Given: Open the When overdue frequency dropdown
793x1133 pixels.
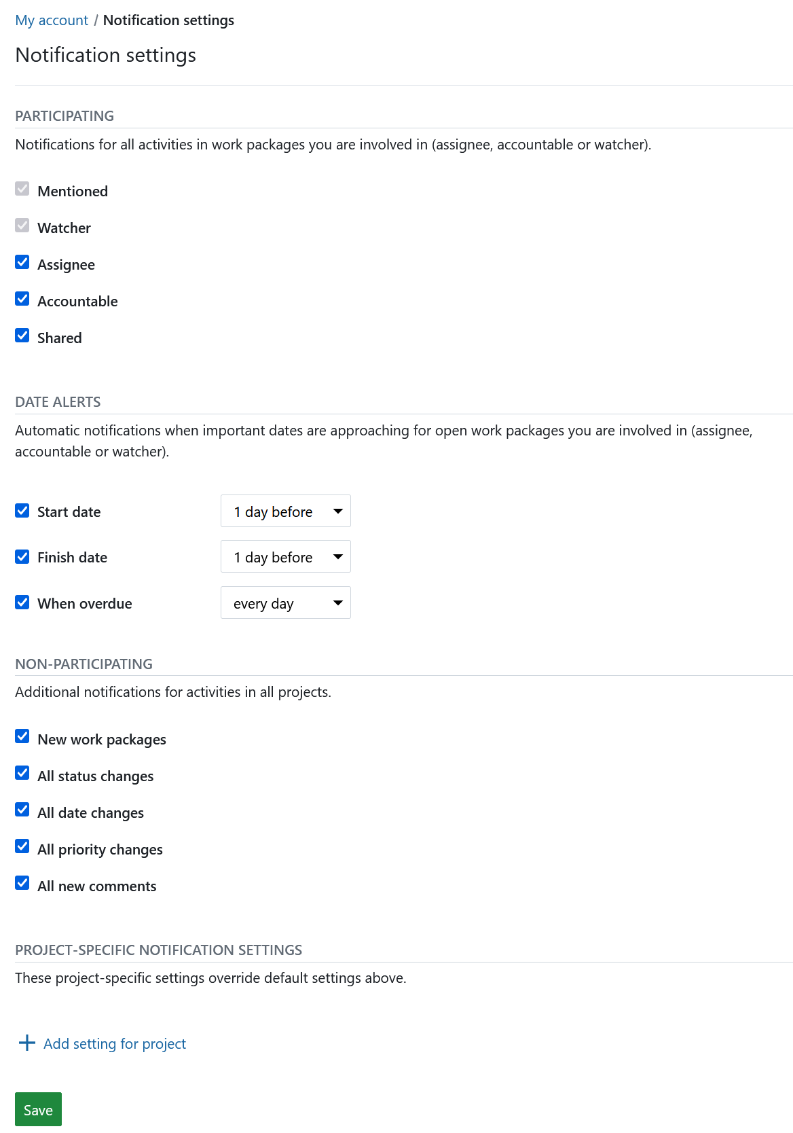Looking at the screenshot, I should click(285, 603).
